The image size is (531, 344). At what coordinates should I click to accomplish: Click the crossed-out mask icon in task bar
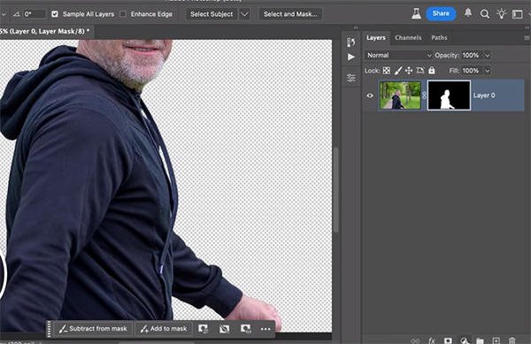point(224,329)
